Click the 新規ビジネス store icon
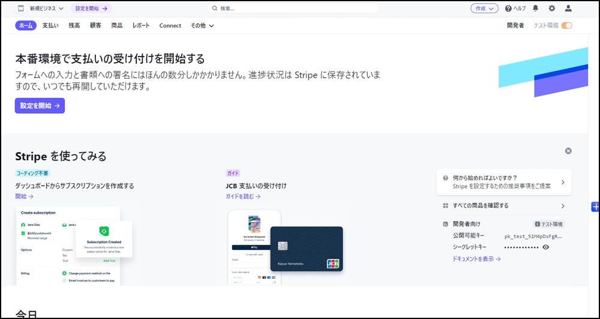Screen dimensions: 600x319 click(x=21, y=8)
